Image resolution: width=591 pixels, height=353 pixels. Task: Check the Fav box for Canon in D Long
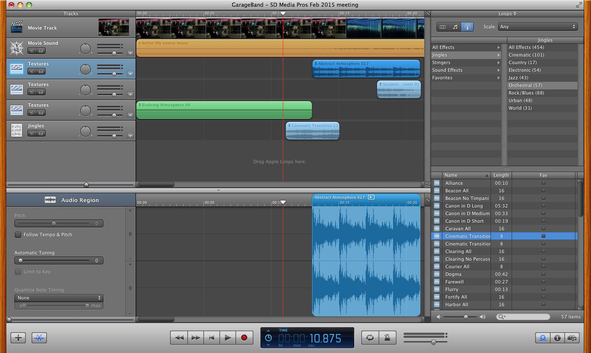click(543, 206)
